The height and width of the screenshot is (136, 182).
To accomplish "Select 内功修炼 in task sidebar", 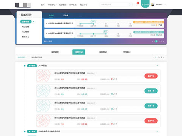I will point(25,32).
